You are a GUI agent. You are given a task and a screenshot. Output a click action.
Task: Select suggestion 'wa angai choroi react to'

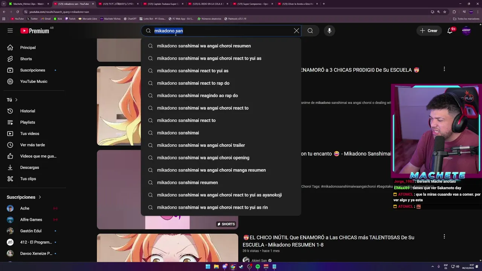tap(221, 108)
